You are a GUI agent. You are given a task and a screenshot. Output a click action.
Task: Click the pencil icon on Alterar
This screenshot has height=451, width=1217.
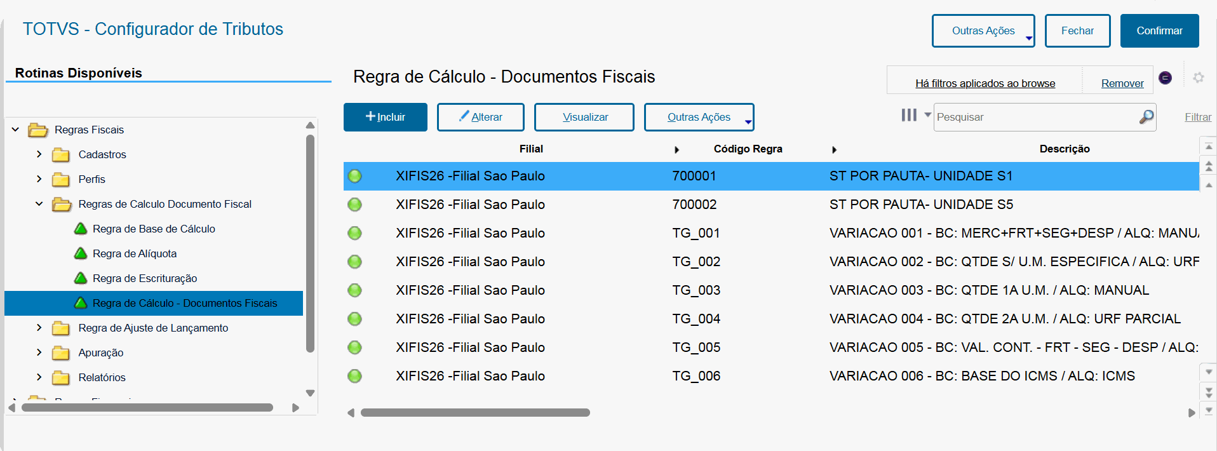464,116
